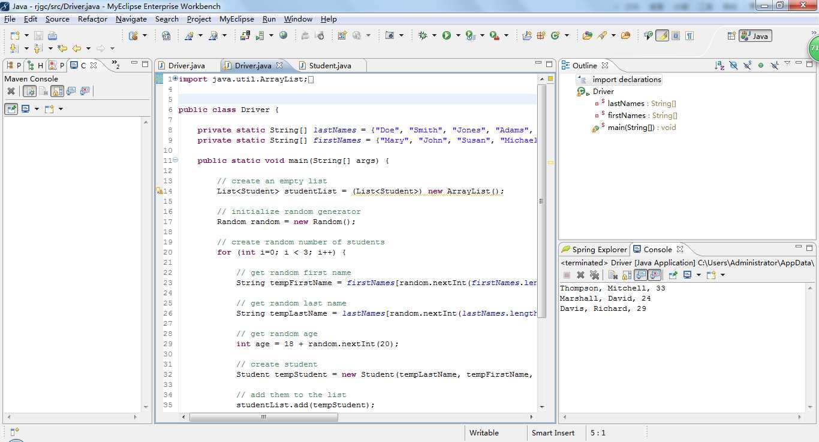Image resolution: width=819 pixels, height=442 pixels.
Task: Switch to the Student.java editor tab
Action: pyautogui.click(x=330, y=65)
